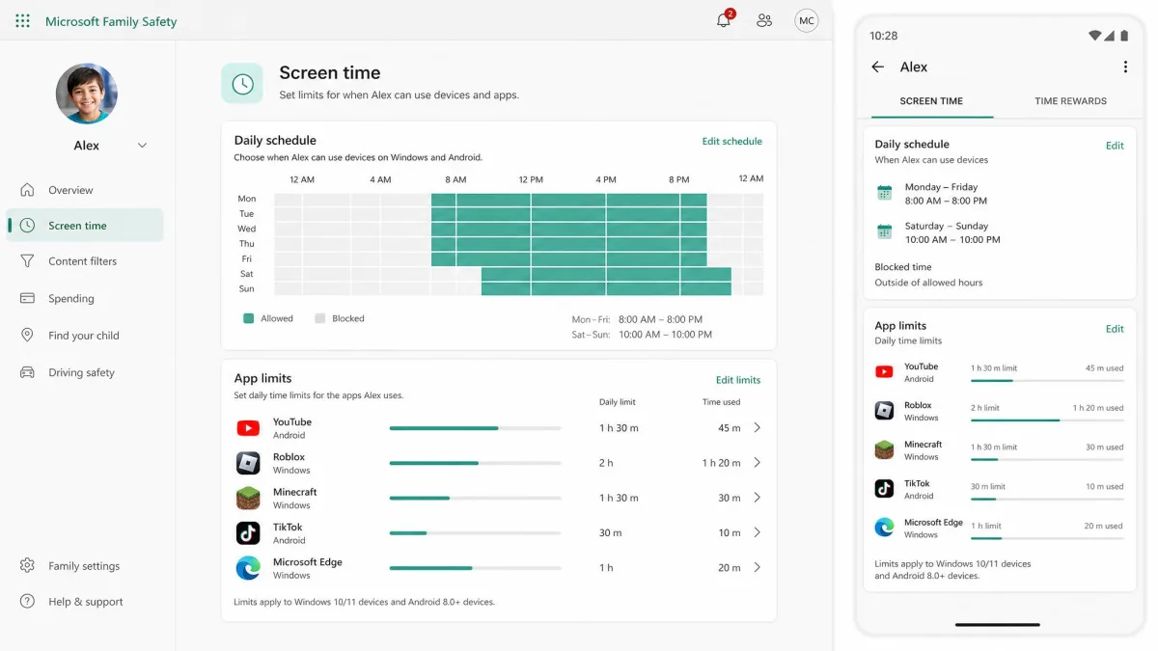Expand the Alex member dropdown chevron
The height and width of the screenshot is (651, 1158).
(x=142, y=146)
